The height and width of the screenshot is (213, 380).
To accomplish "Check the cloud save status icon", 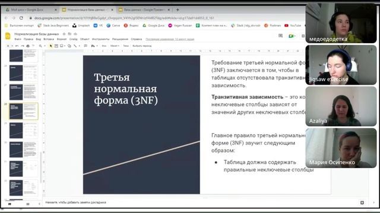I will 75,34.
